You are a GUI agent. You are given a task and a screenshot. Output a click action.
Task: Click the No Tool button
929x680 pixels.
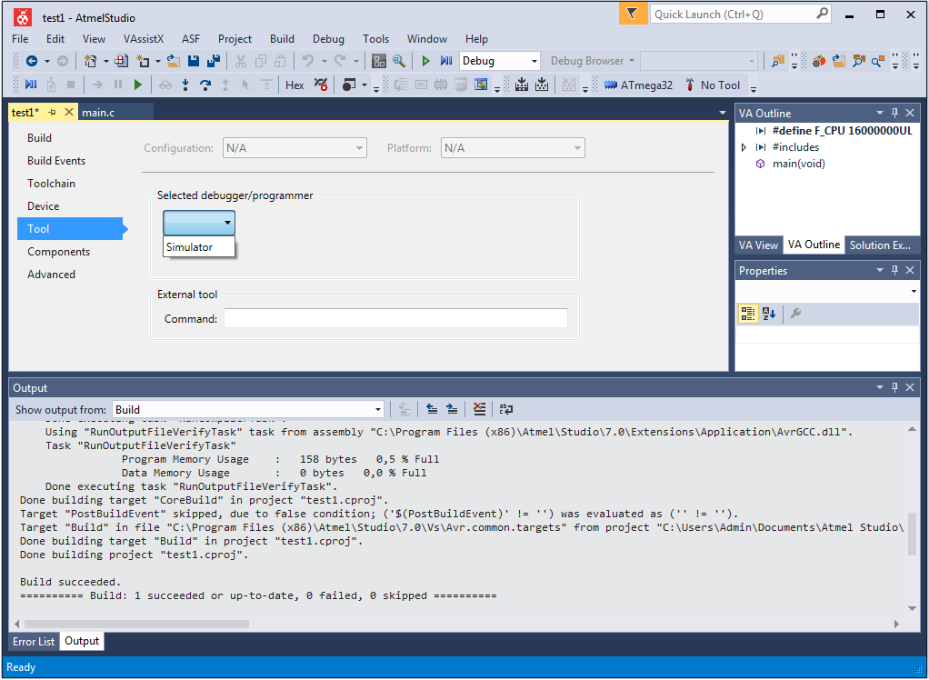[x=714, y=85]
